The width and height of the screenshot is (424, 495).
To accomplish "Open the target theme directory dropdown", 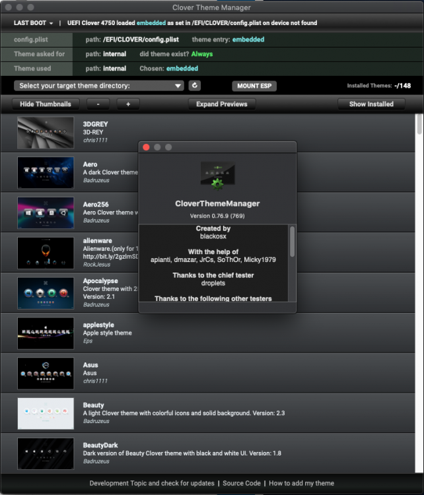I will point(98,86).
